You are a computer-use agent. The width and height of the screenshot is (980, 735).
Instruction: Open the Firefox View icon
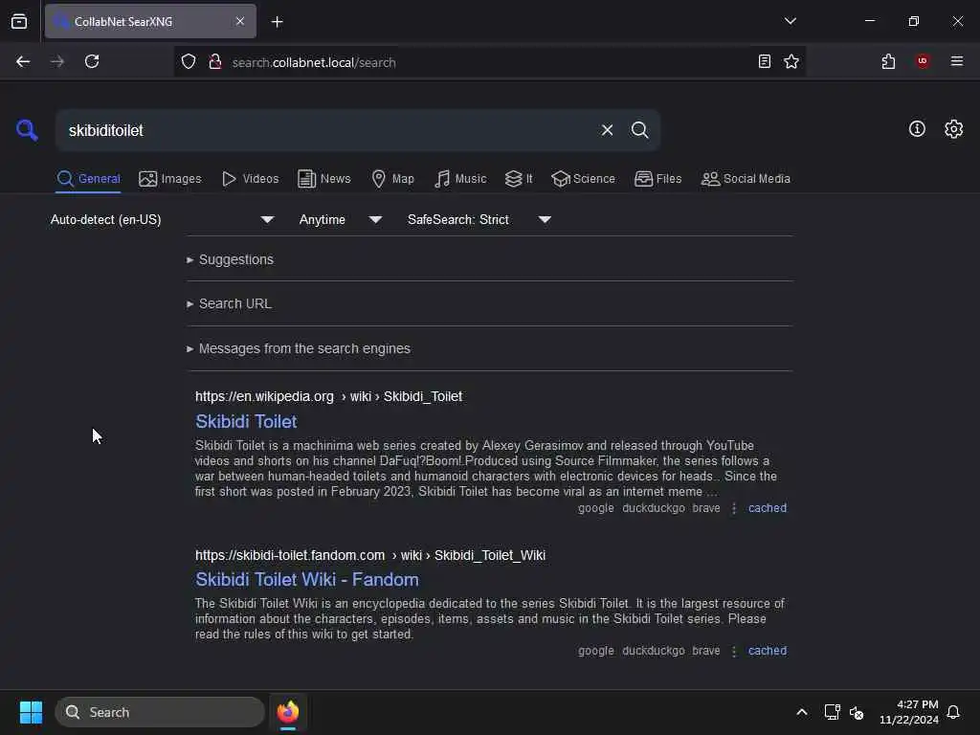coord(19,21)
